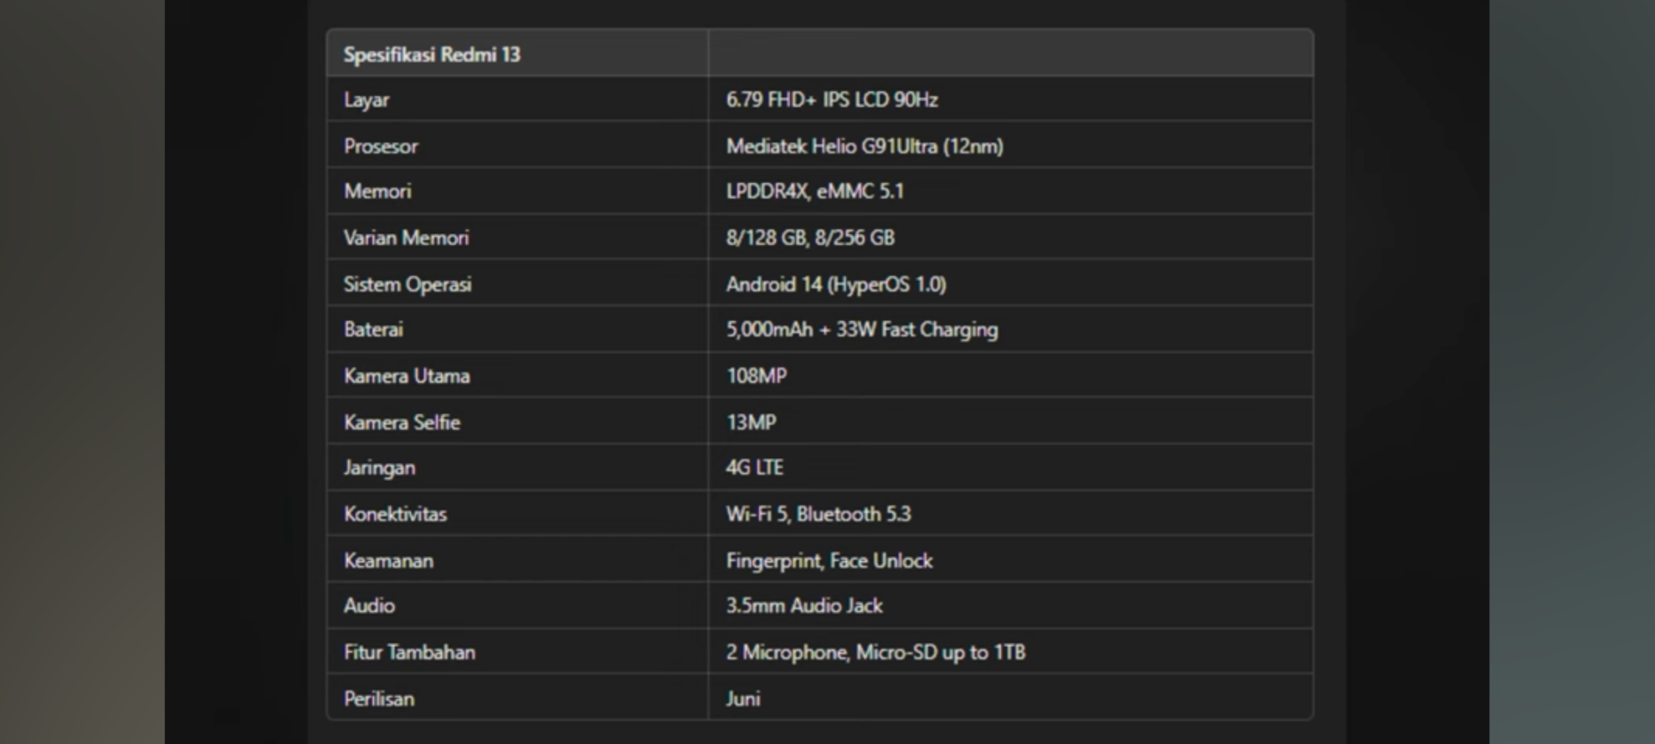
Task: Click the "Kamera Utama" row label
Action: [x=407, y=376]
